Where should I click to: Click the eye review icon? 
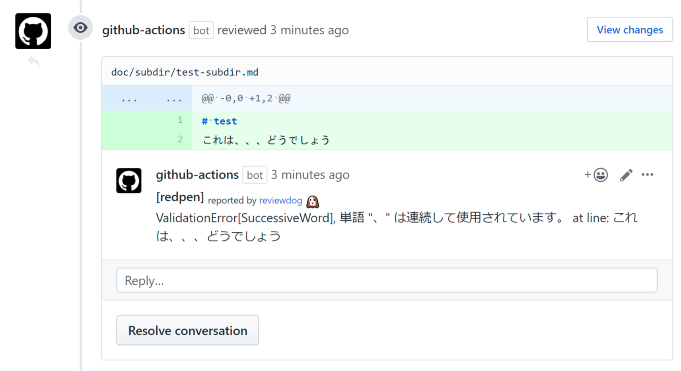(x=80, y=28)
